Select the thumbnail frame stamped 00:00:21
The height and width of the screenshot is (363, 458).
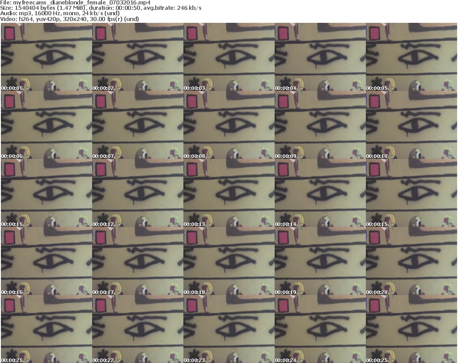click(47, 329)
